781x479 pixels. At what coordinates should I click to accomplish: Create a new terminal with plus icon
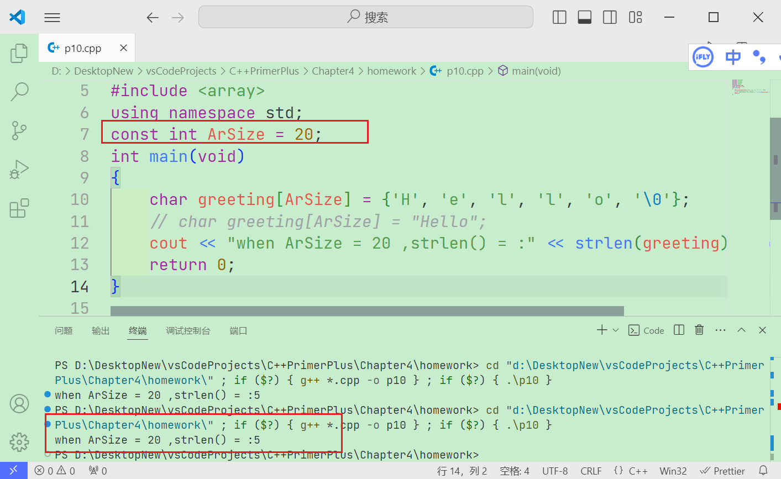click(602, 330)
